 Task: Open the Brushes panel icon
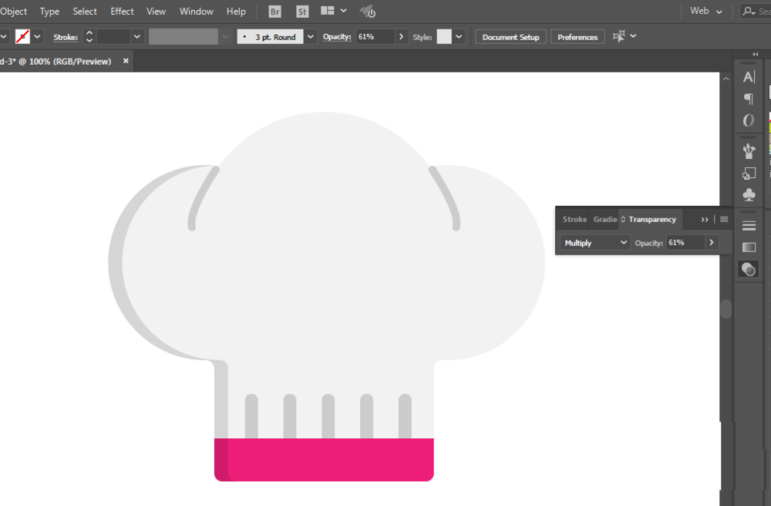click(749, 151)
